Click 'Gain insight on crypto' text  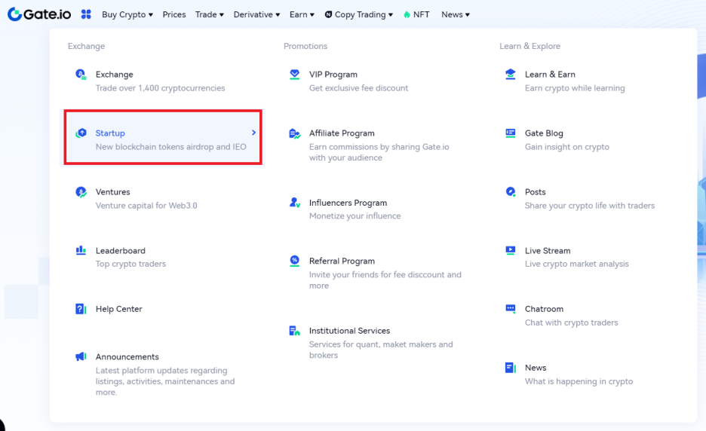[x=567, y=147]
